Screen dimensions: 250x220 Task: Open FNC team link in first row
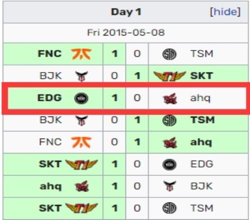point(50,53)
